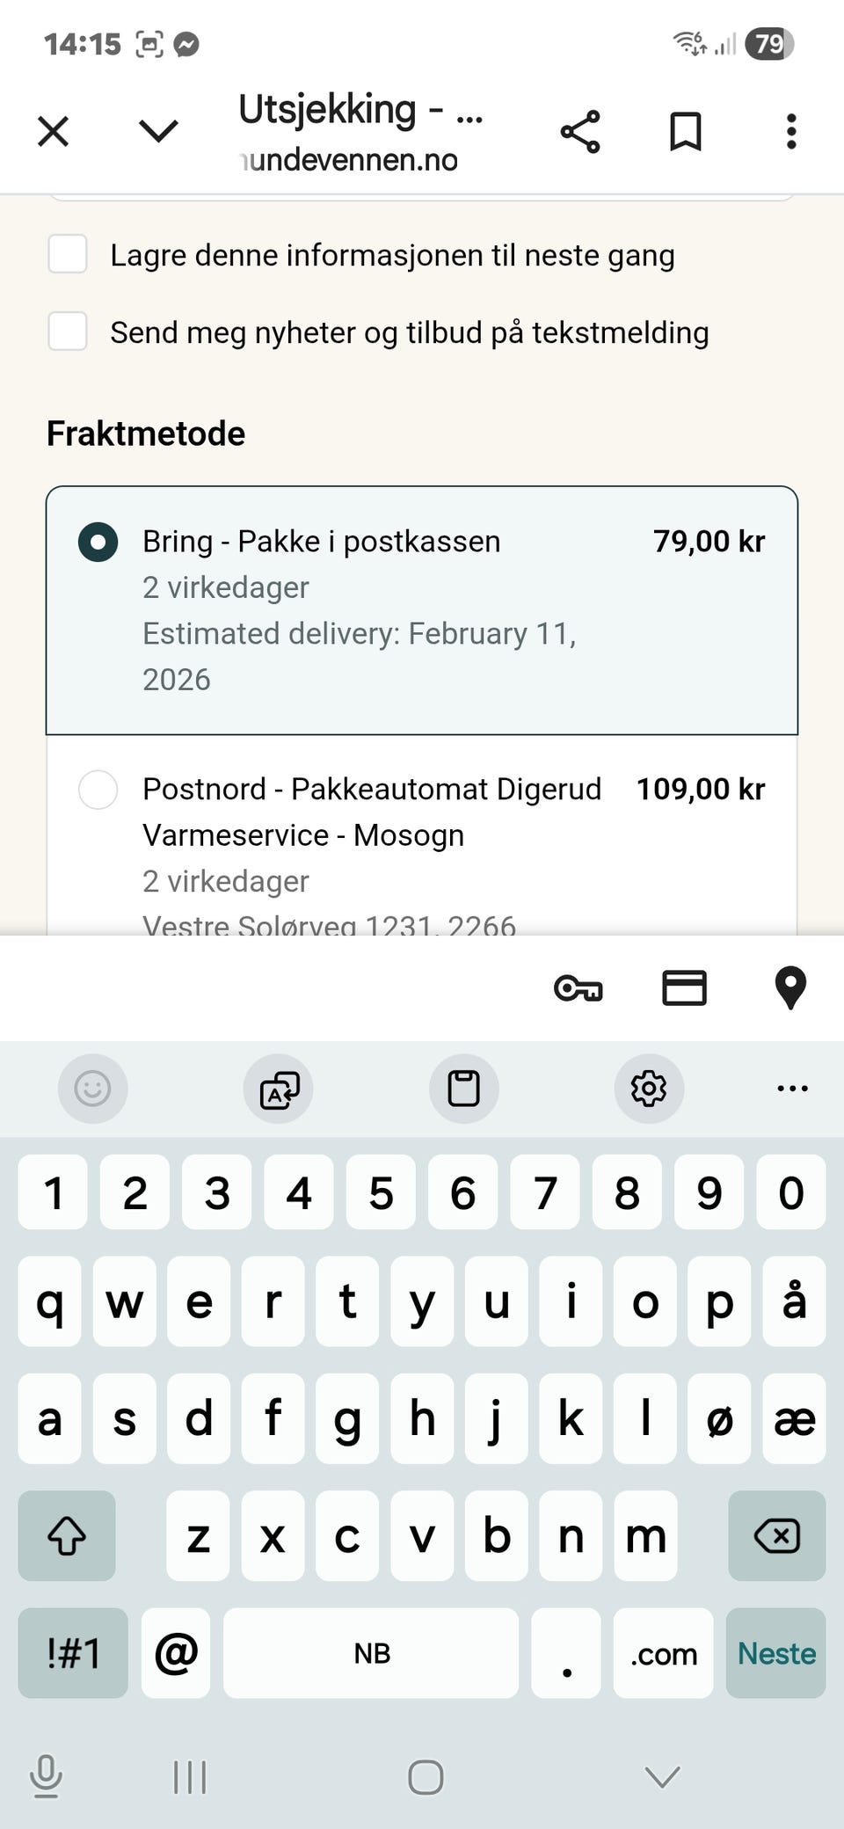Switch to symbols keyboard !#1
Viewport: 844px width, 1829px height.
point(73,1653)
